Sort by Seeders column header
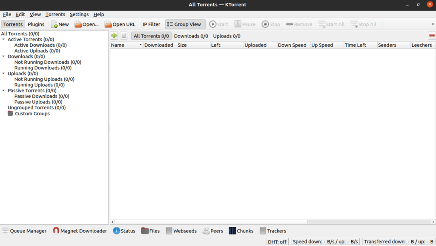436x246 pixels. pyautogui.click(x=393, y=45)
